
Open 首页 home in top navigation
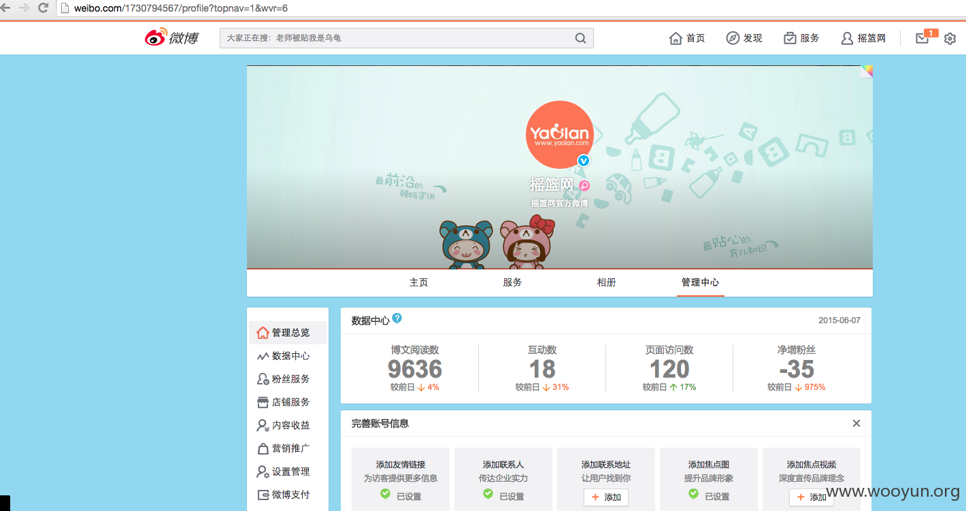pos(687,38)
